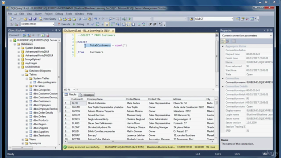Save the query with the floppy icon
The height and width of the screenshot is (158, 281).
coord(30,19)
